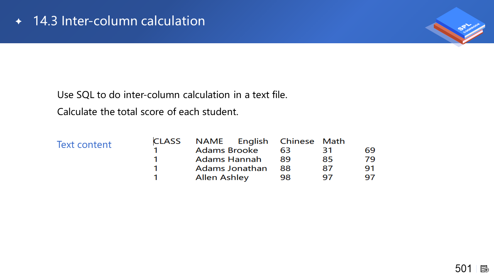Select the name 'Adams Hannah'
Image resolution: width=494 pixels, height=278 pixels.
pyautogui.click(x=228, y=159)
